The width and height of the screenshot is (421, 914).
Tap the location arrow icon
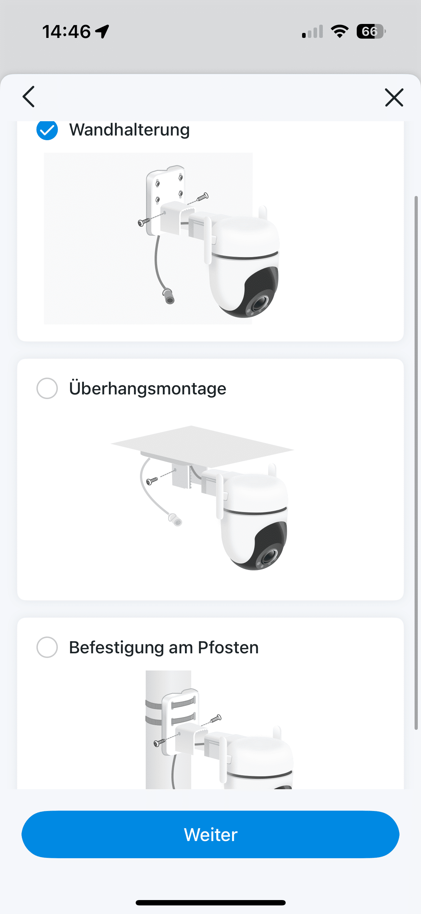tap(102, 31)
